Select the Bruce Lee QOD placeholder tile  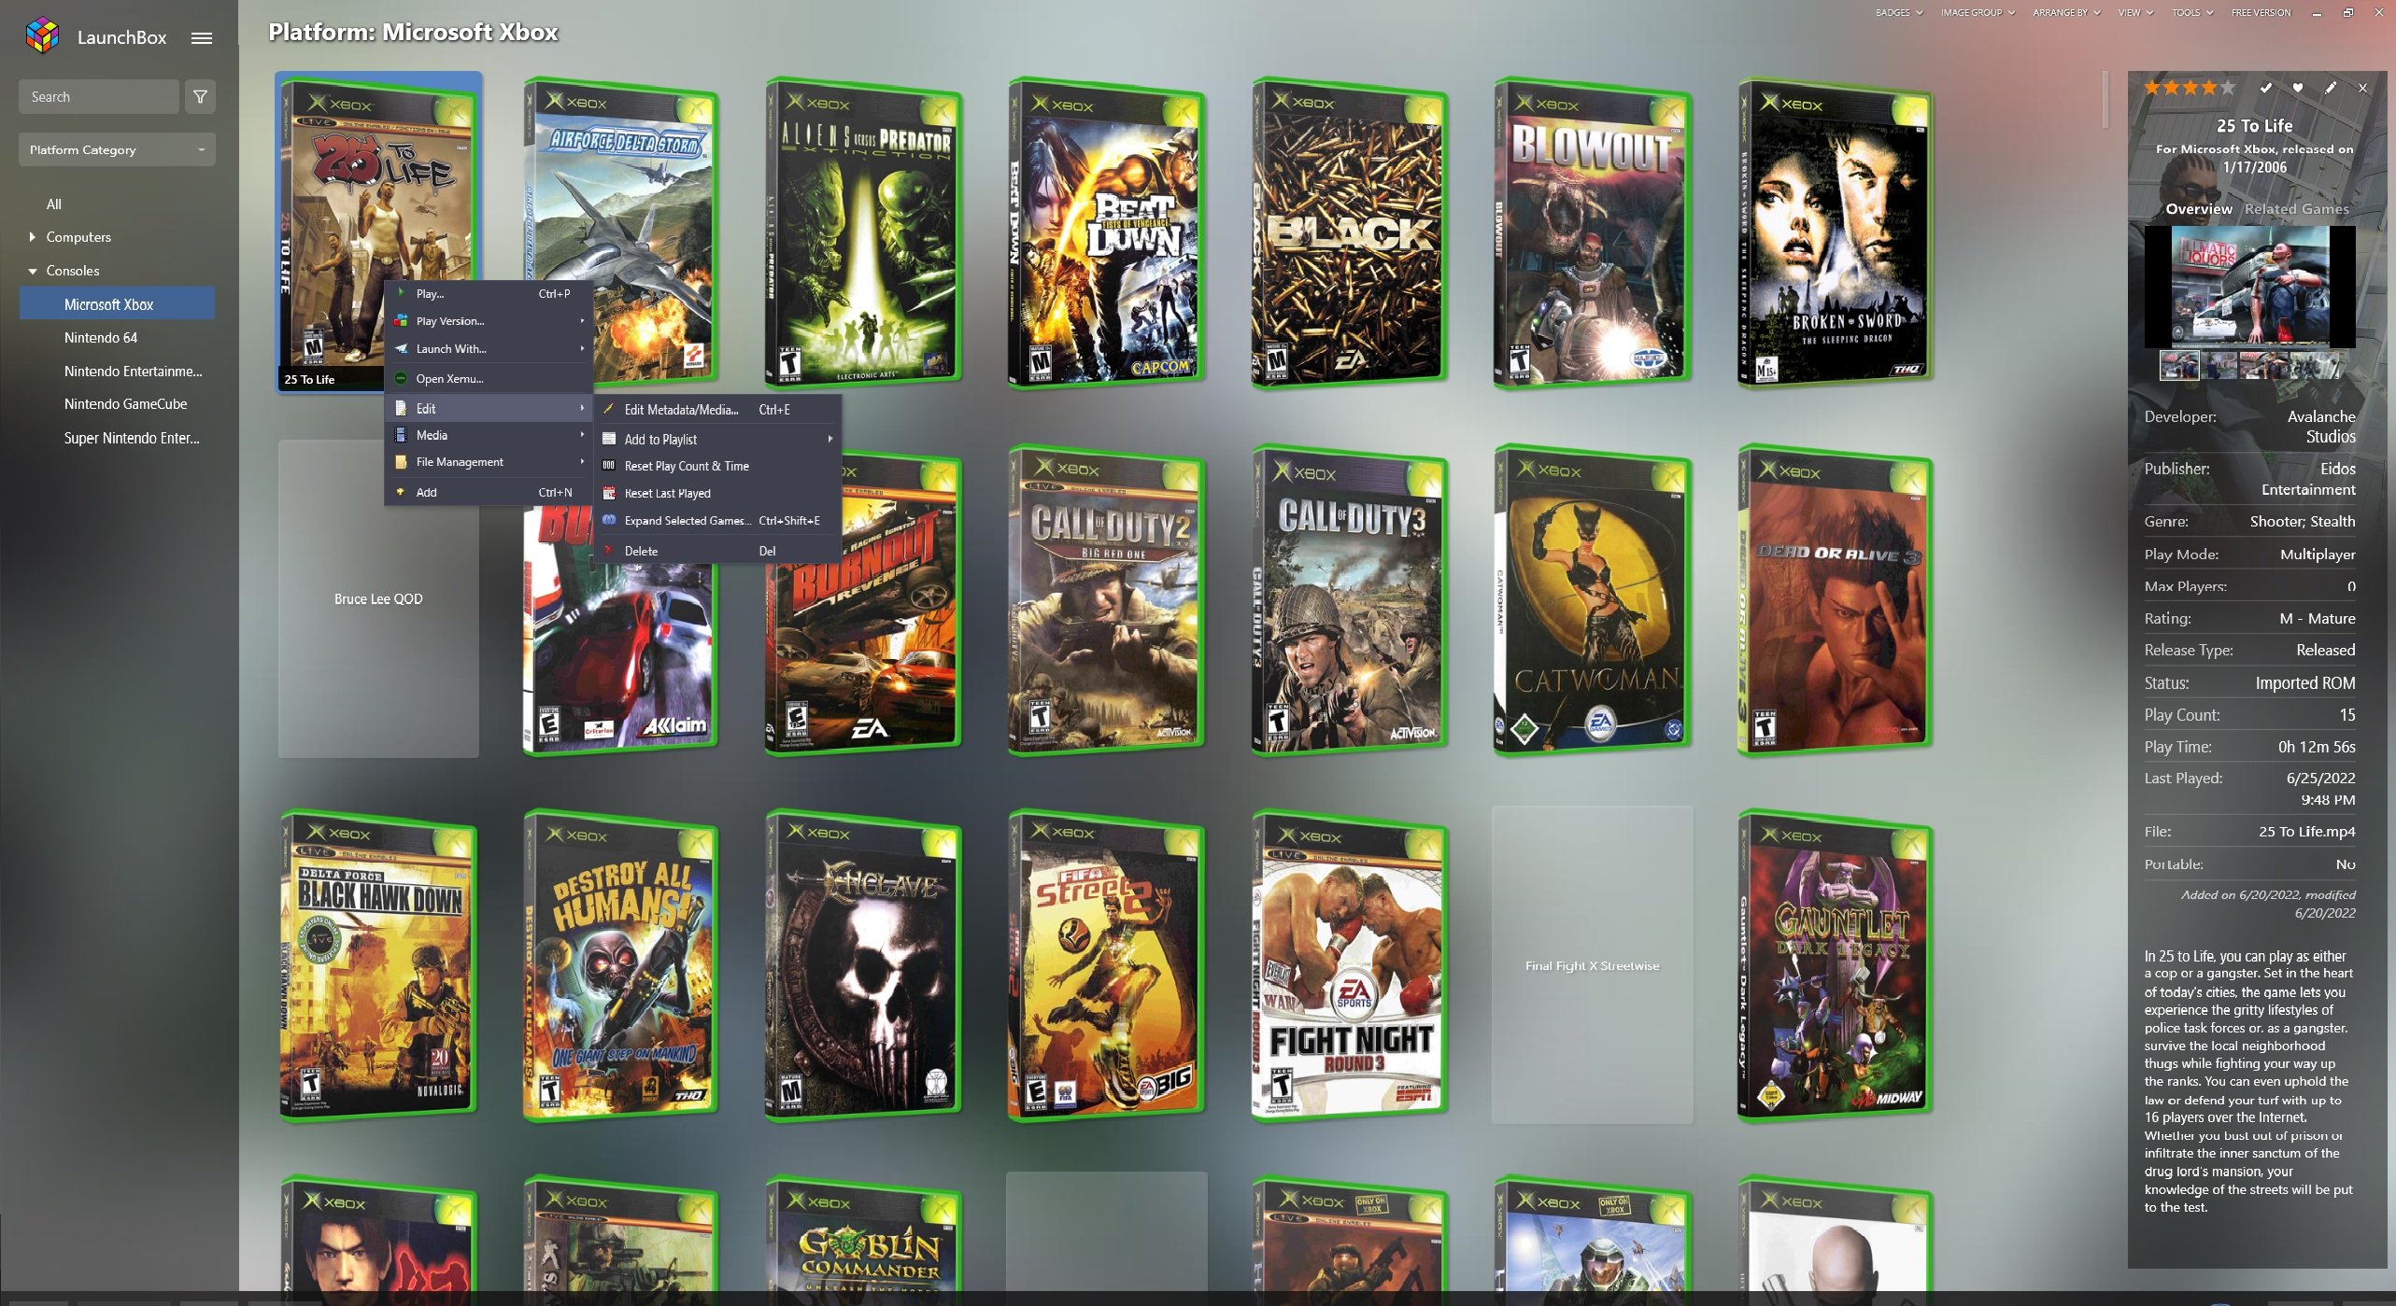[x=378, y=598]
